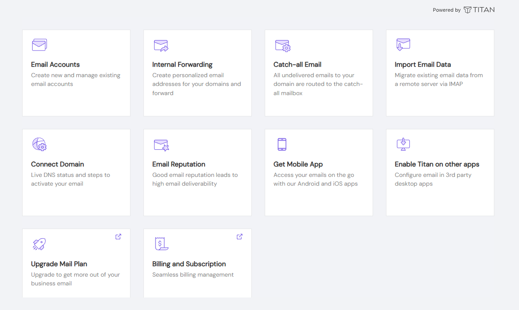The image size is (519, 310).
Task: Click the Email Accounts envelope icon
Action: [x=39, y=45]
